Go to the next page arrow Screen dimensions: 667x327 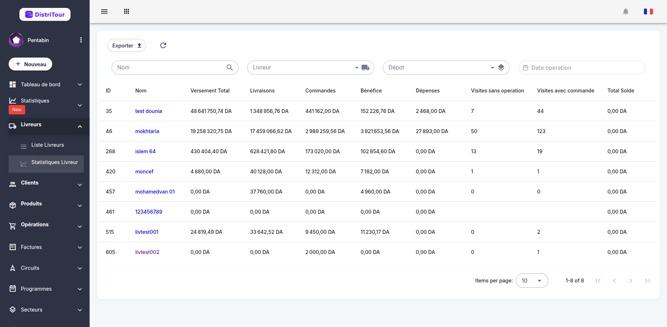click(x=631, y=281)
